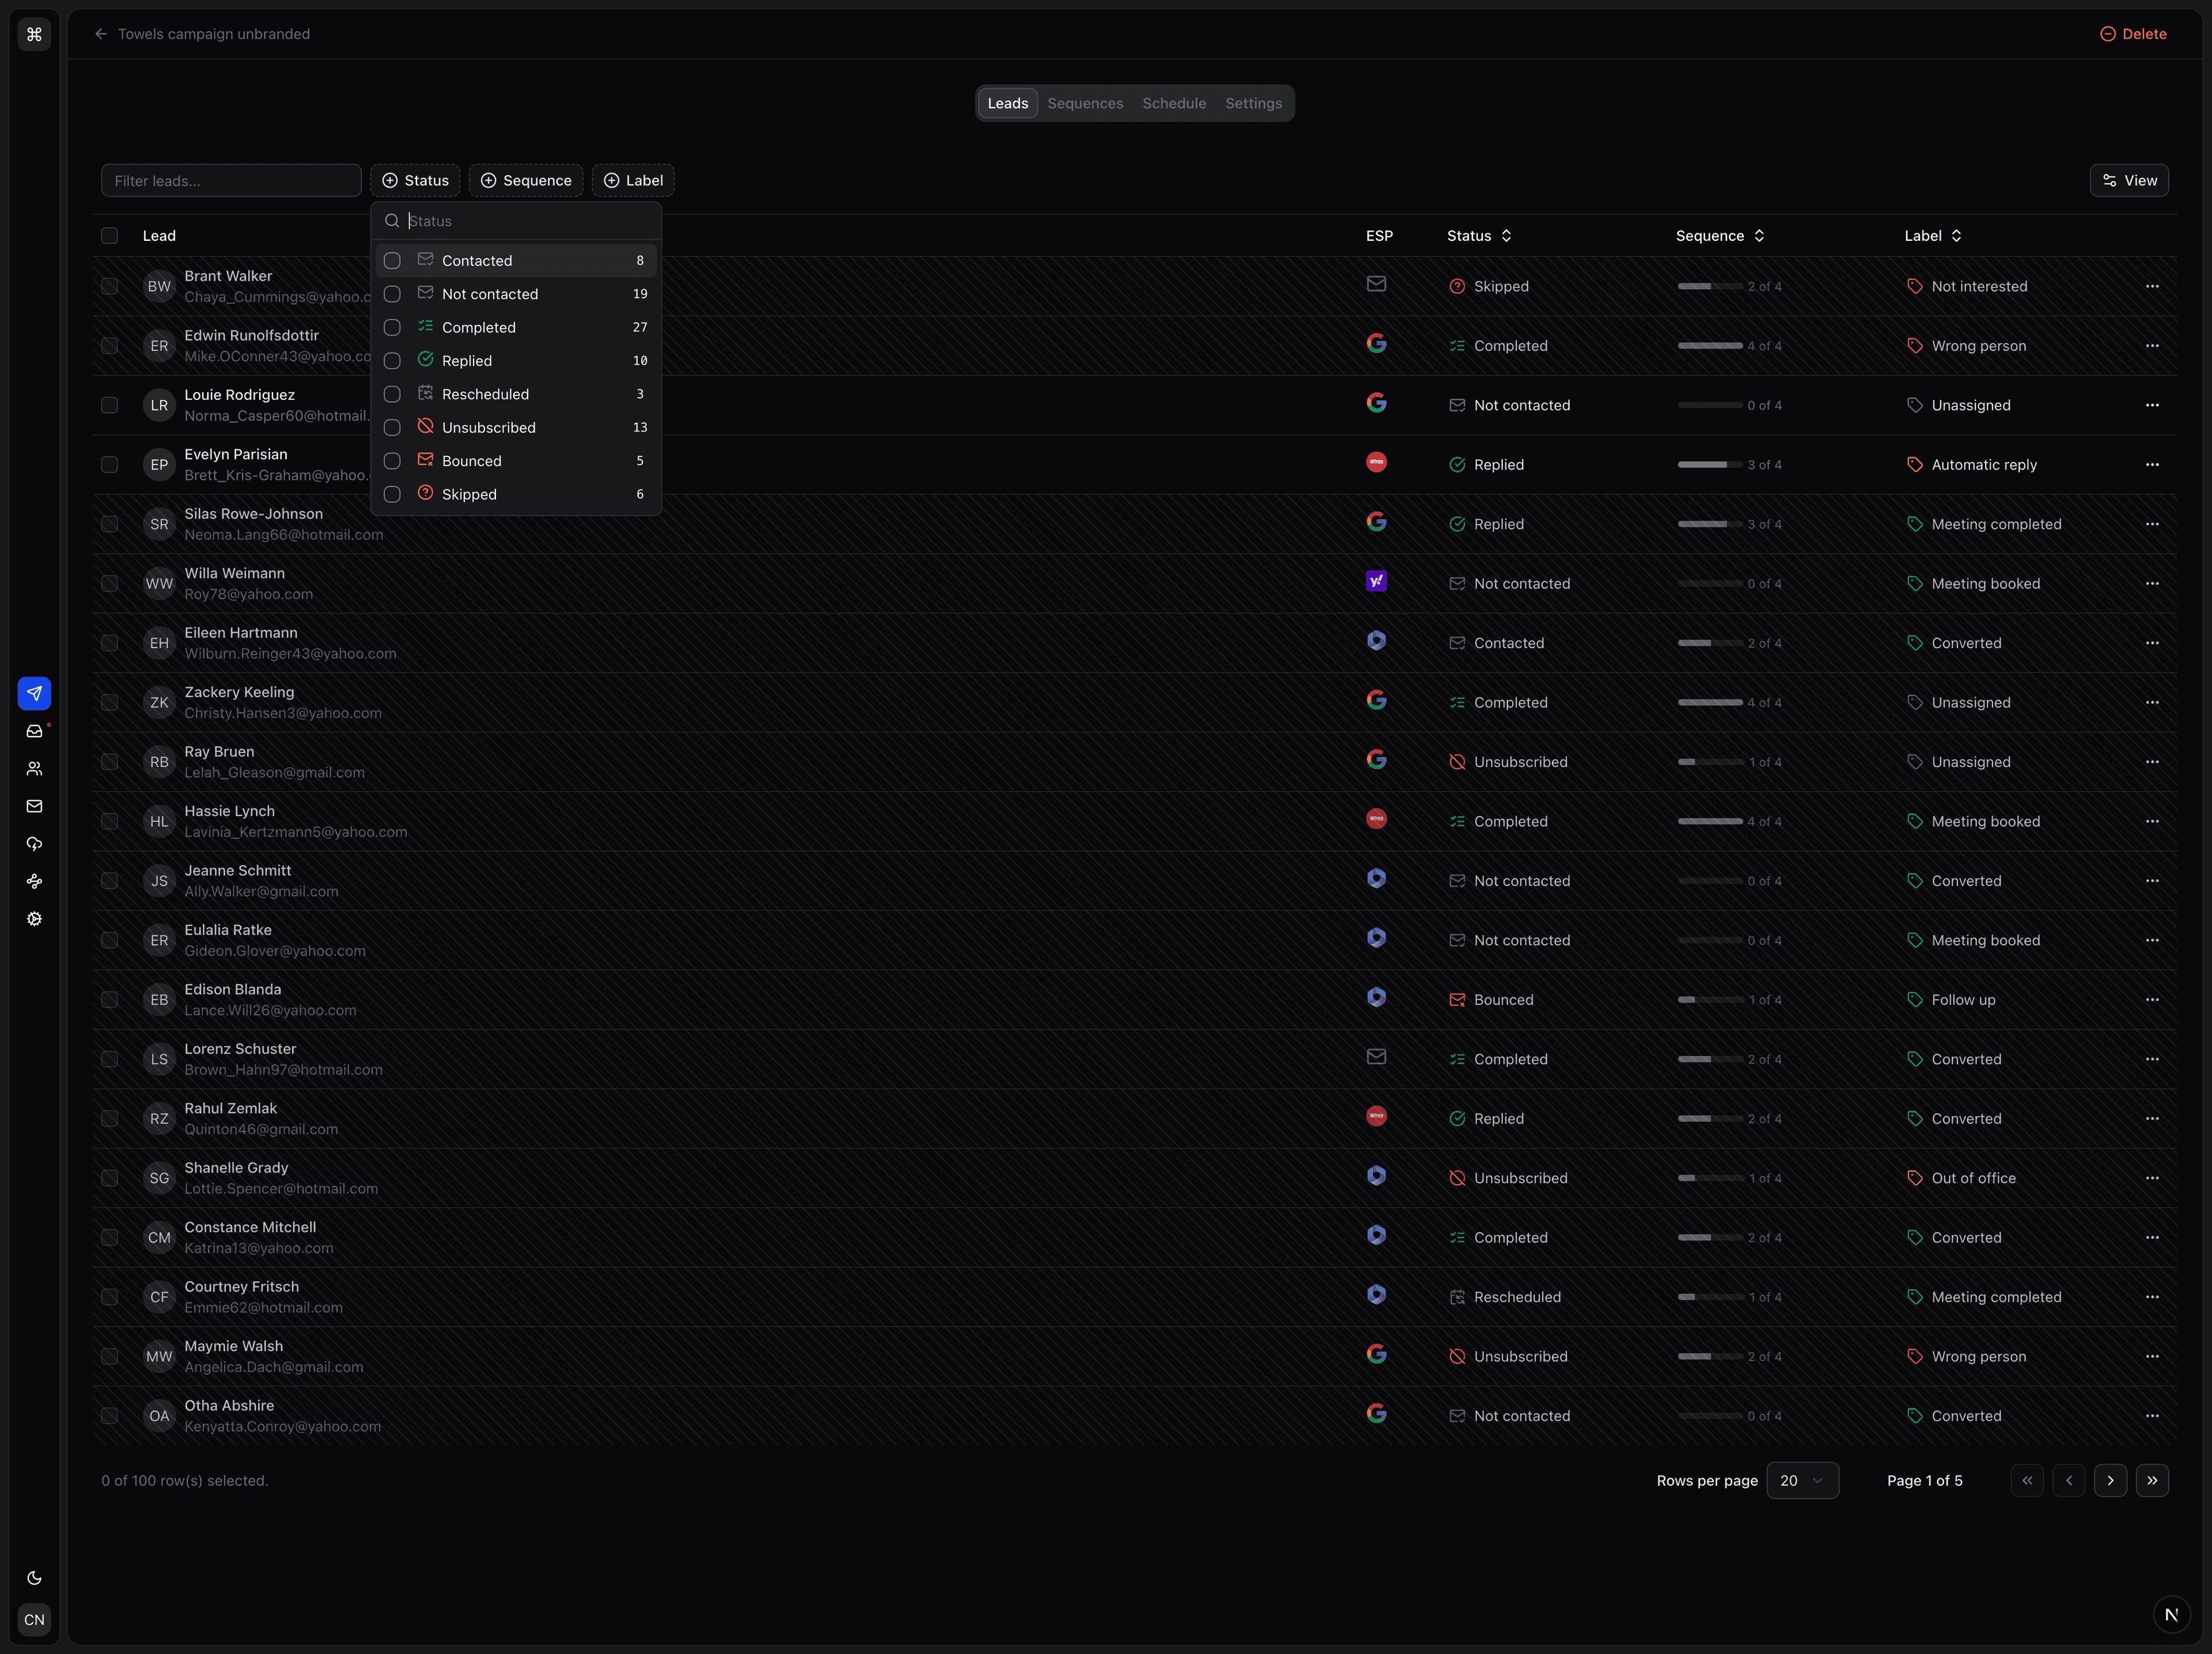Go to next page arrow

click(x=2110, y=1480)
